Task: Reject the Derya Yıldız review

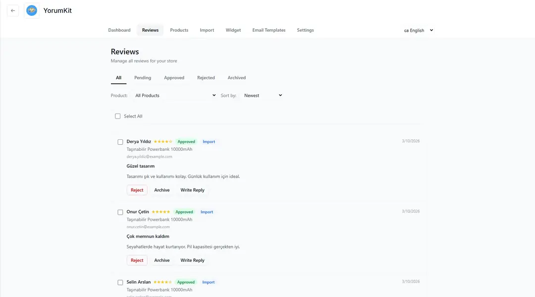Action: (137, 190)
